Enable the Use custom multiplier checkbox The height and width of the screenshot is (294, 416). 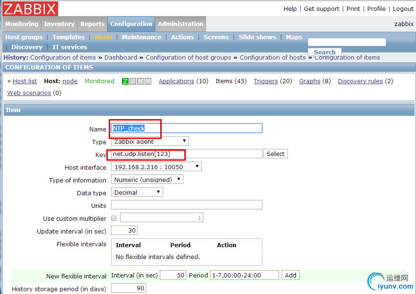point(114,218)
